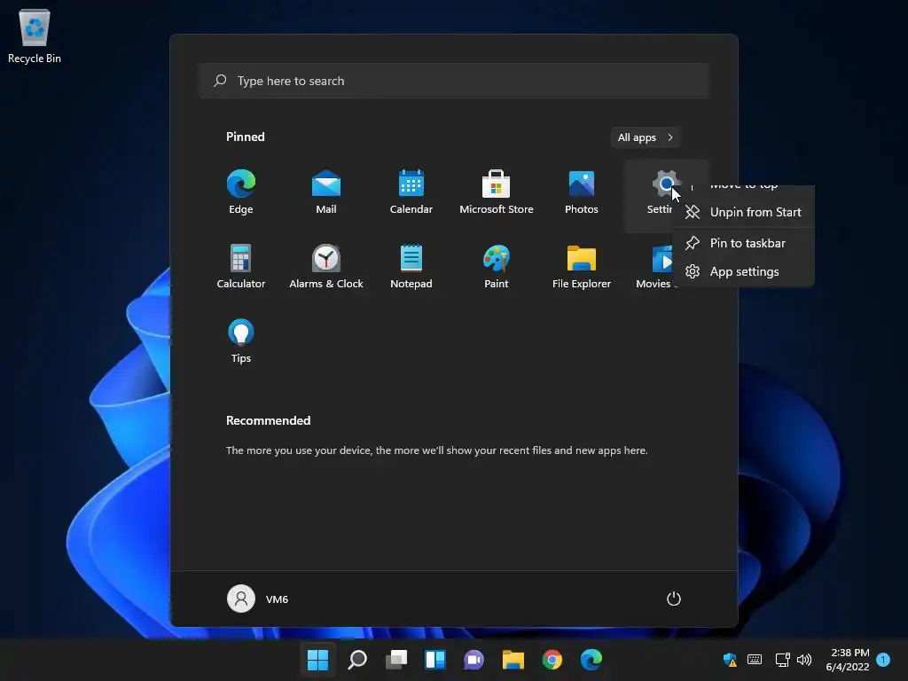Open File Explorer from the taskbar
This screenshot has height=681, width=908.
point(513,660)
